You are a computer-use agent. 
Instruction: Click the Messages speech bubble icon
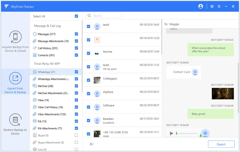click(x=35, y=34)
